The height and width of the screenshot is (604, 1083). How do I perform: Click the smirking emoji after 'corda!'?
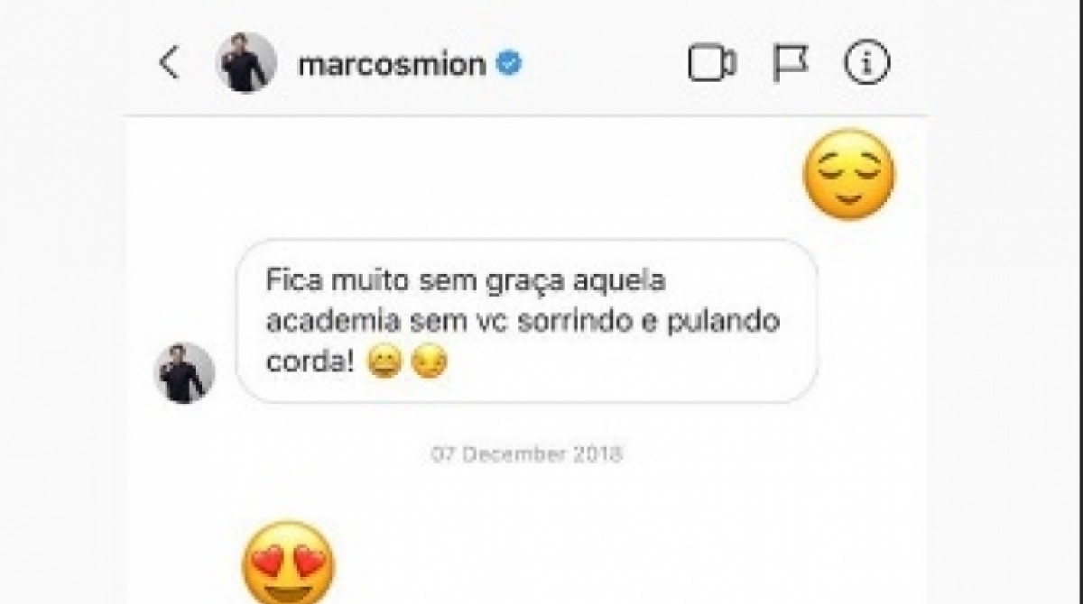[429, 363]
